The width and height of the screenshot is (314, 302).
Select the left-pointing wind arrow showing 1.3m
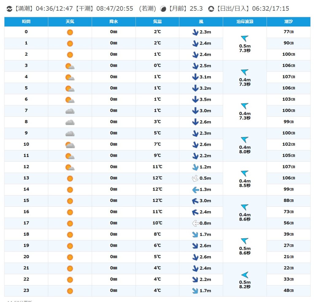[195, 190]
